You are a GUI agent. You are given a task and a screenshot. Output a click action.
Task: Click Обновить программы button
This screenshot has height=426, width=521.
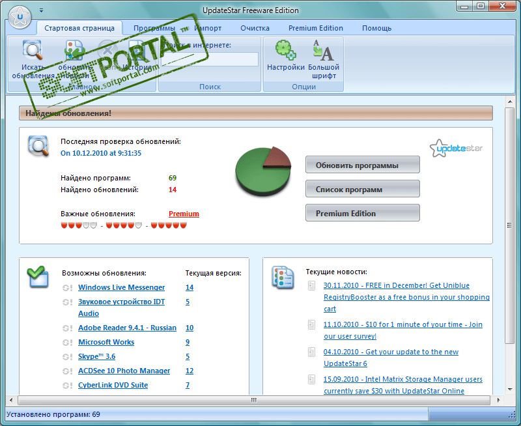click(363, 165)
